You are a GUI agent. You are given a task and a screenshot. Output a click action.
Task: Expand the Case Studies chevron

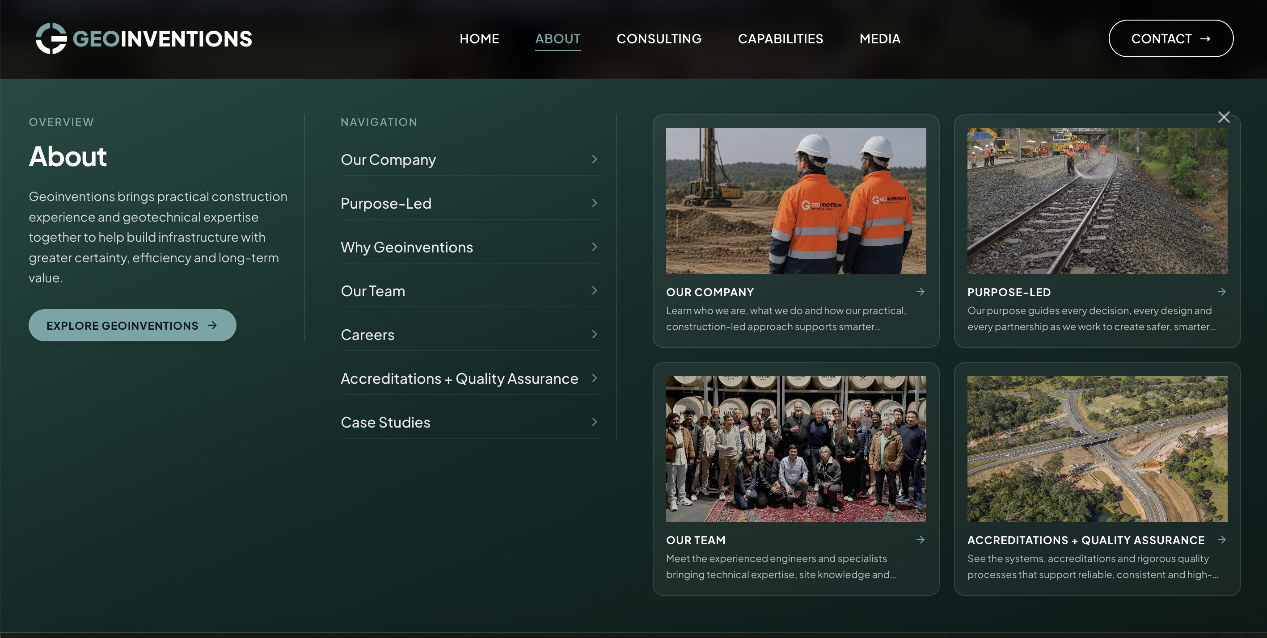tap(594, 422)
